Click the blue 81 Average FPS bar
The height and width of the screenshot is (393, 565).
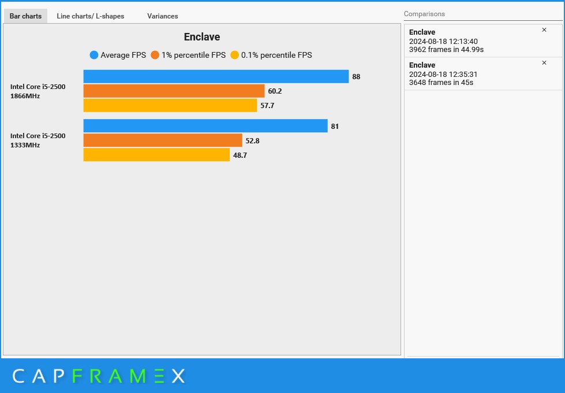click(x=205, y=126)
